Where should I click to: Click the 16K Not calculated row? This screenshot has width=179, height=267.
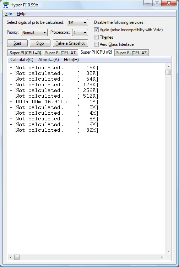point(54,67)
